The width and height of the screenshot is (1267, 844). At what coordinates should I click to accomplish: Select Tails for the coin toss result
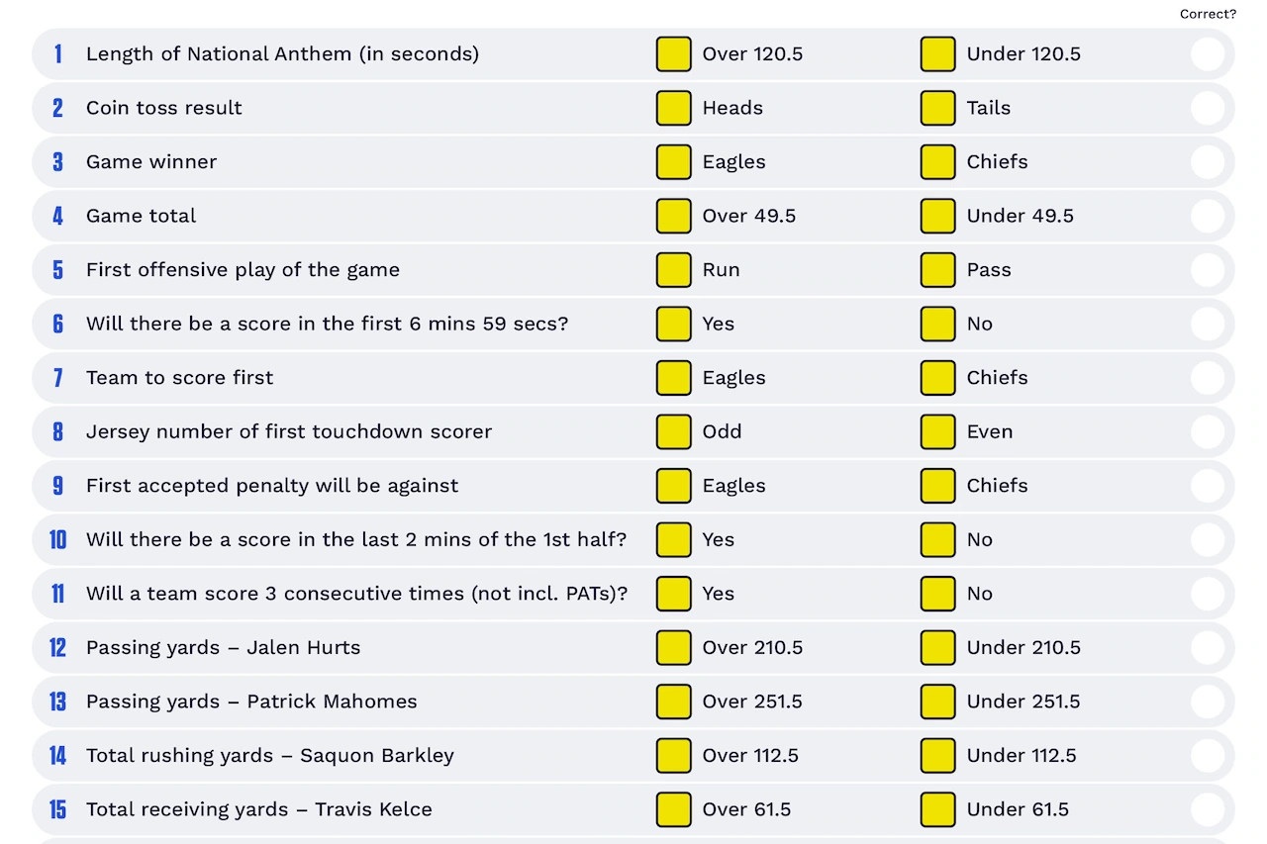tap(937, 108)
